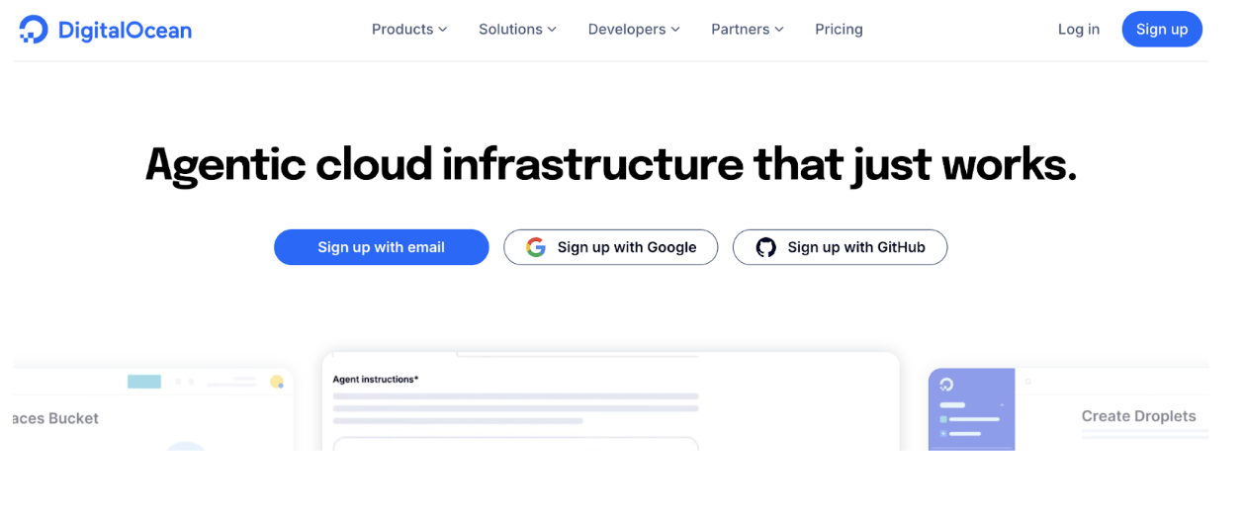Click the GitHub logo icon
The image size is (1244, 522).
pyautogui.click(x=766, y=247)
